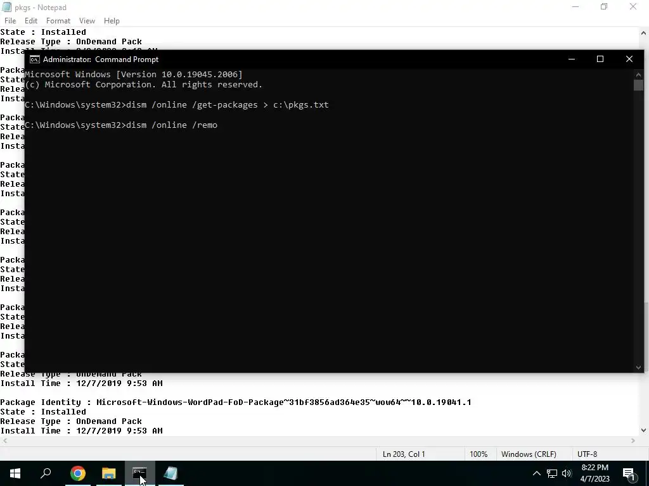The image size is (649, 486).
Task: Click Notepad taskbar icon
Action: (x=170, y=473)
